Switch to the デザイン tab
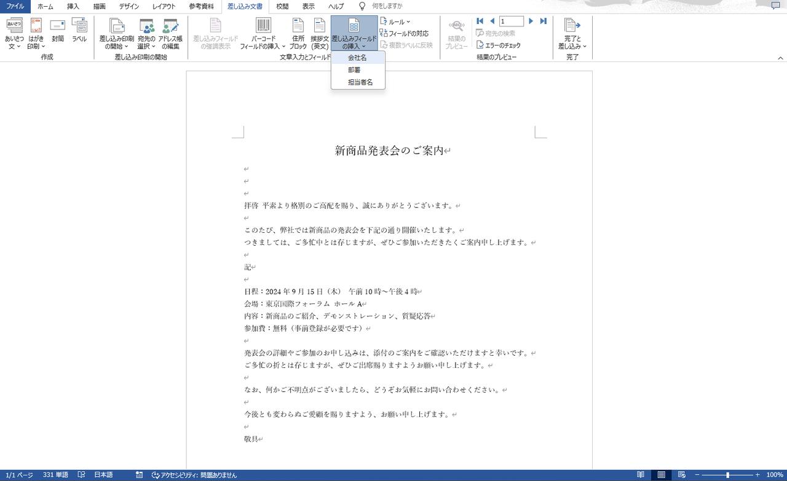 click(x=129, y=6)
